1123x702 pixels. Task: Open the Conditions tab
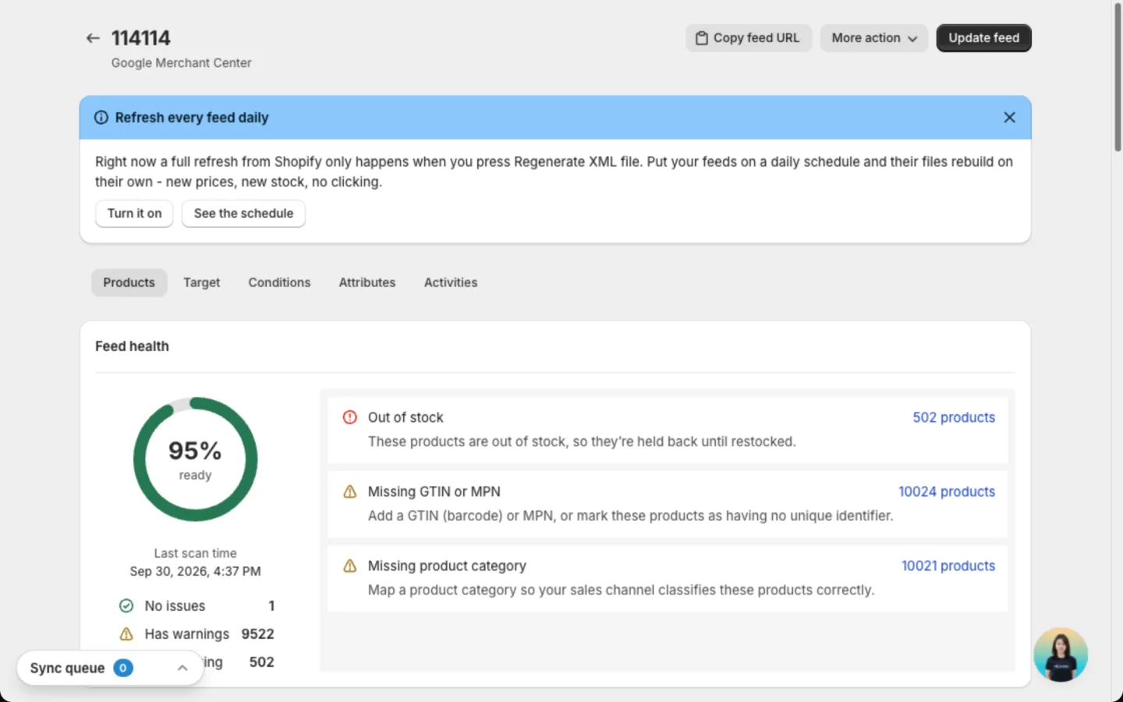[279, 282]
